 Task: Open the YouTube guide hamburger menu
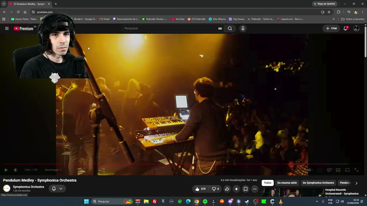click(7, 28)
